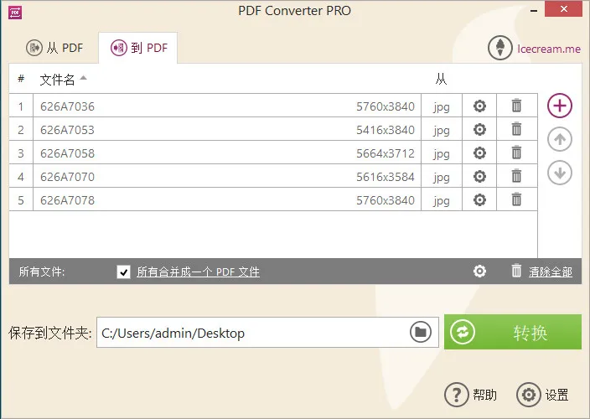This screenshot has width=590, height=419.
Task: Click the Icecream.me ice cream logo
Action: 500,48
